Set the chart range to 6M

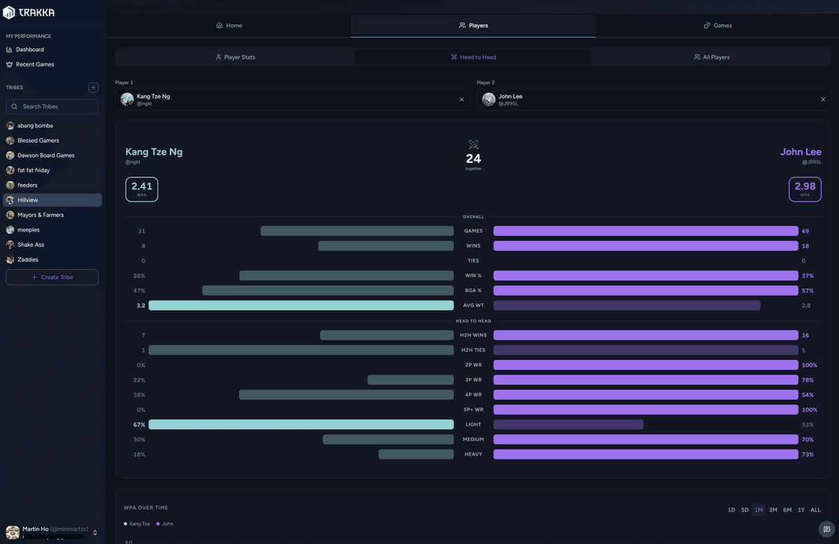[787, 510]
